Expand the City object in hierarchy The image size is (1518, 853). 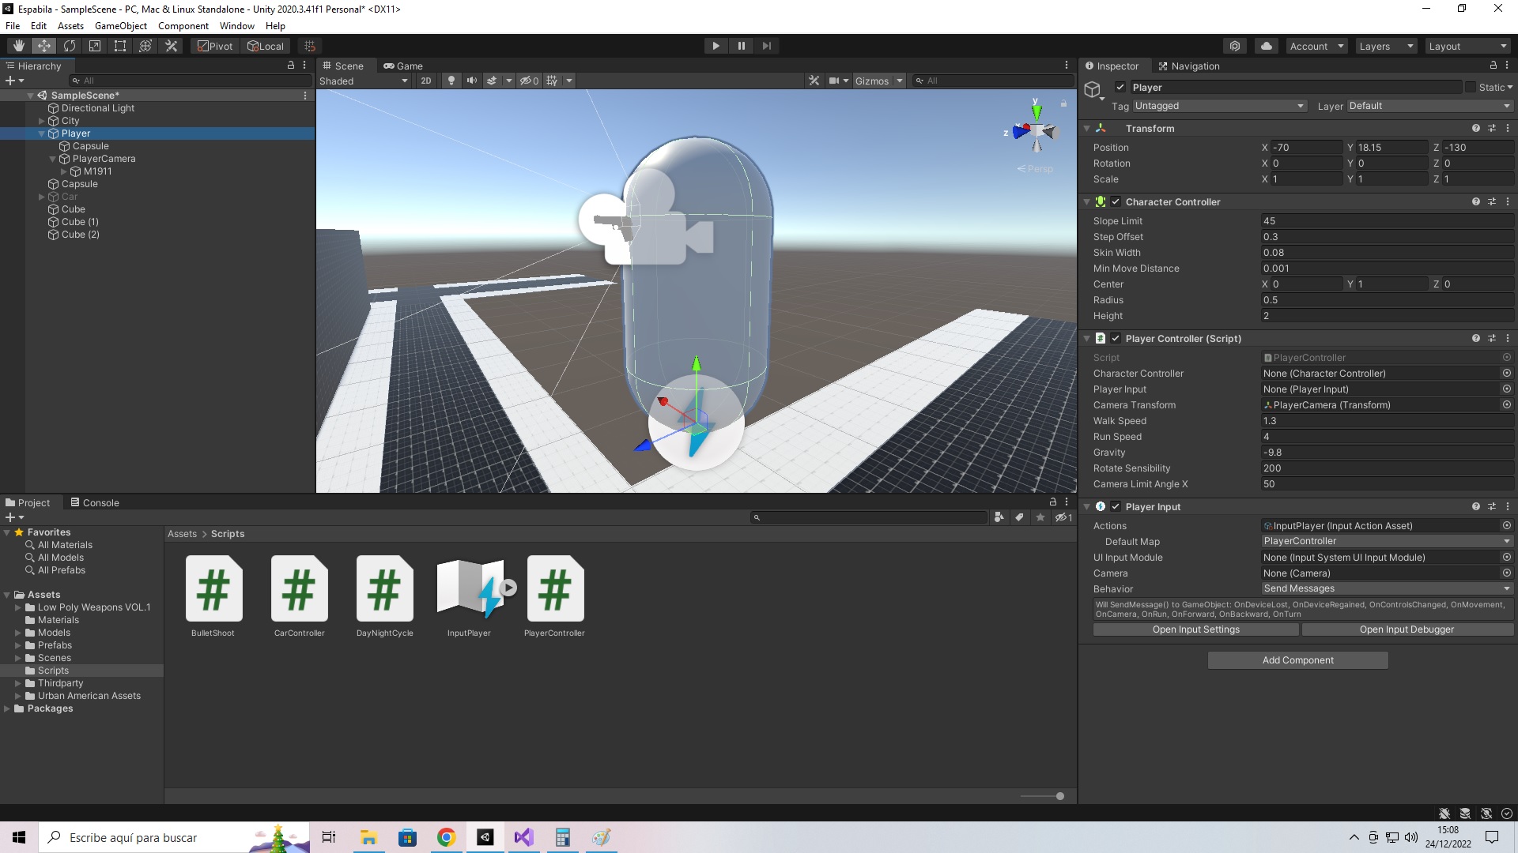pyautogui.click(x=42, y=121)
